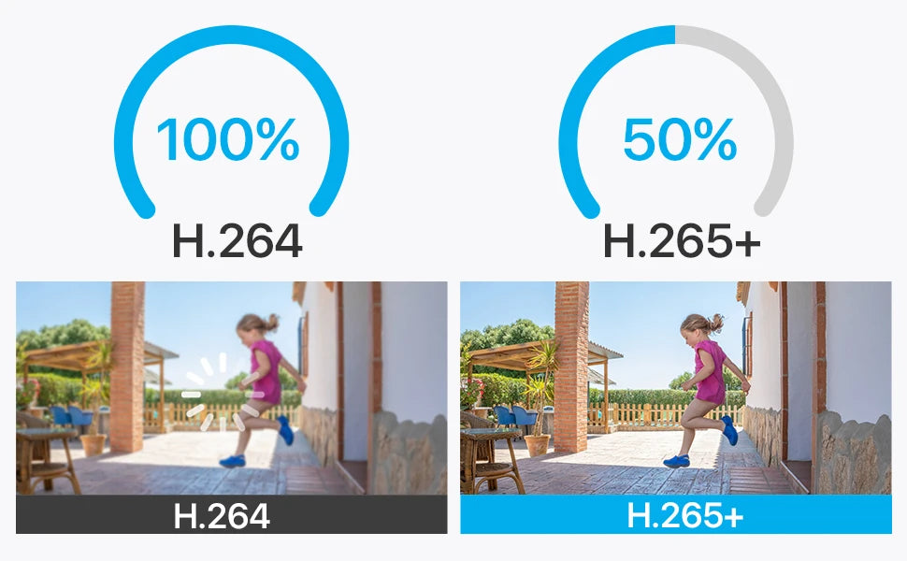Click the potted plant in the sharp photo
The width and height of the screenshot is (907, 561).
tap(540, 411)
